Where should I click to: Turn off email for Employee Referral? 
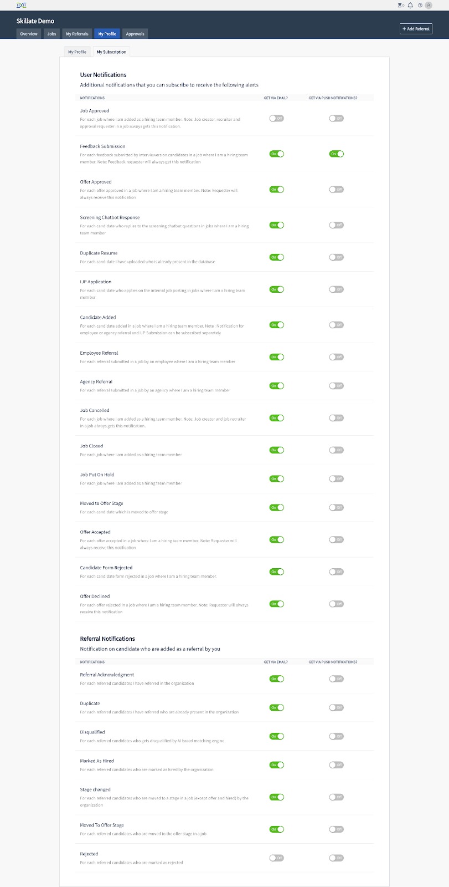click(276, 357)
